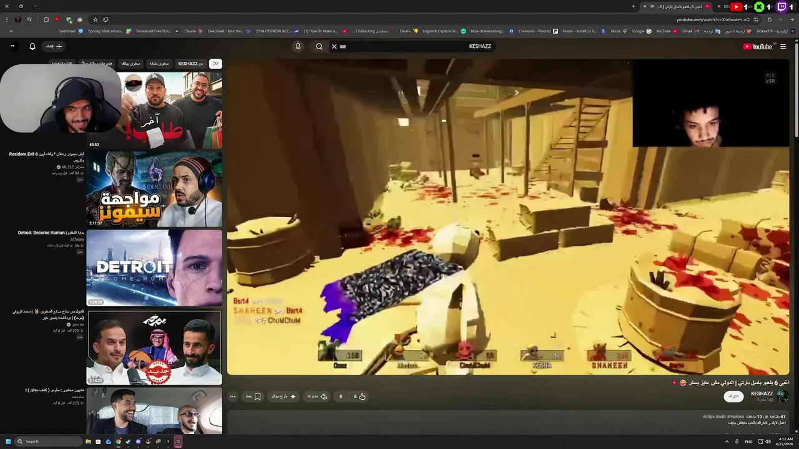Open the 48:53 recommended video thumbnail
Viewport: 799px width, 449px height.
(154, 110)
